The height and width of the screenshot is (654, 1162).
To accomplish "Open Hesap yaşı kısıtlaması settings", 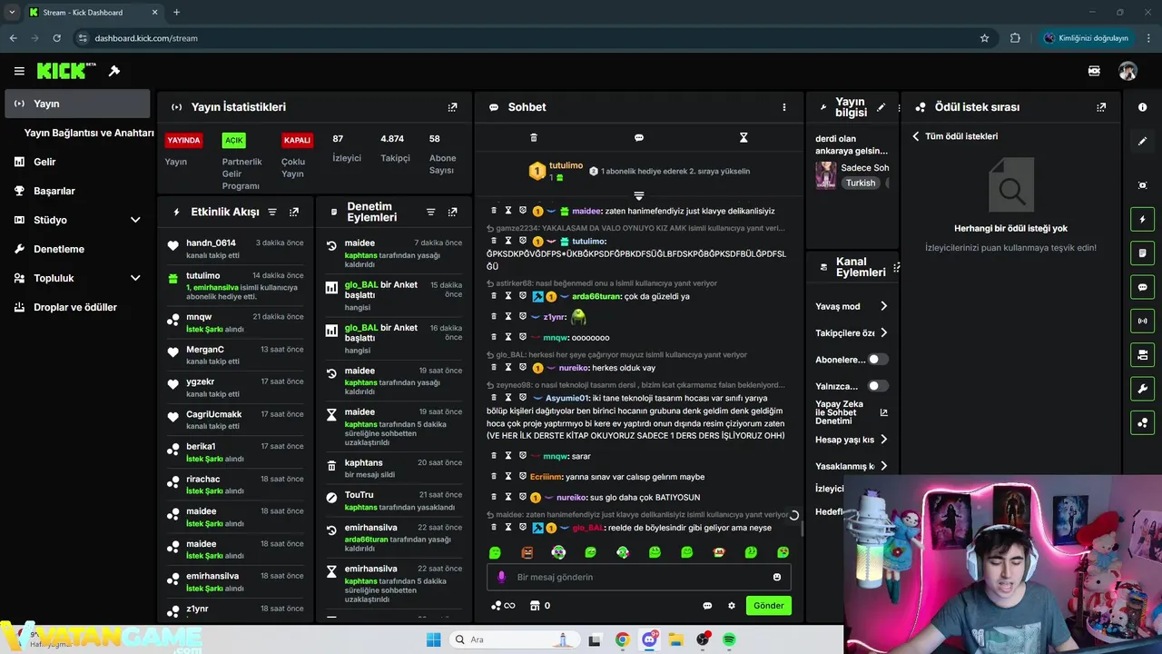I will coord(852,440).
